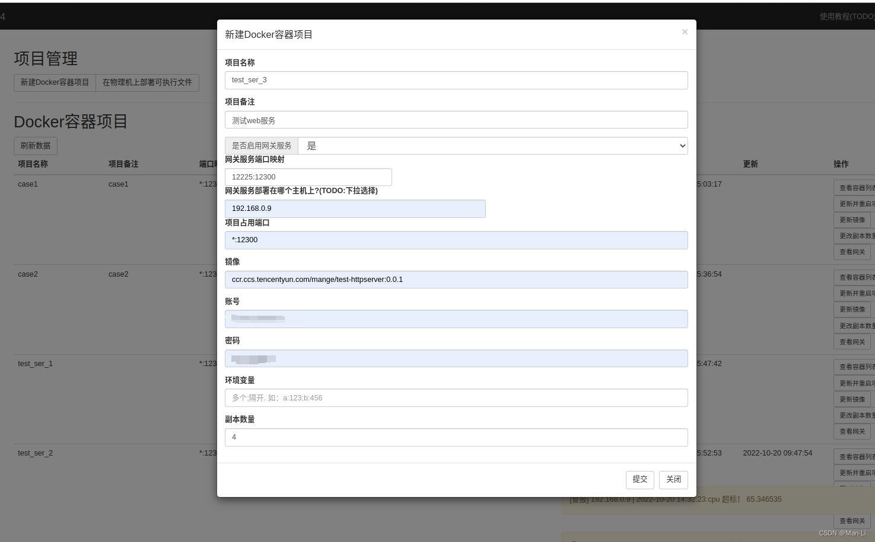Viewport: 875px width, 542px height.
Task: Click the case2 project name cell
Action: pyautogui.click(x=28, y=274)
